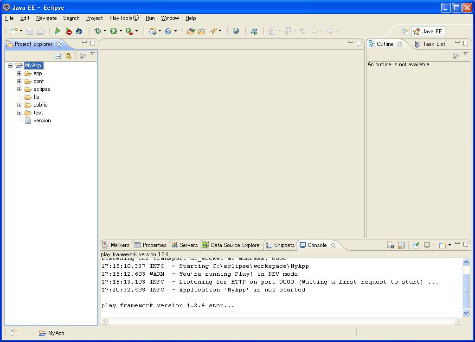The width and height of the screenshot is (475, 342).
Task: Open the Run dropdown arrow
Action: (121, 31)
